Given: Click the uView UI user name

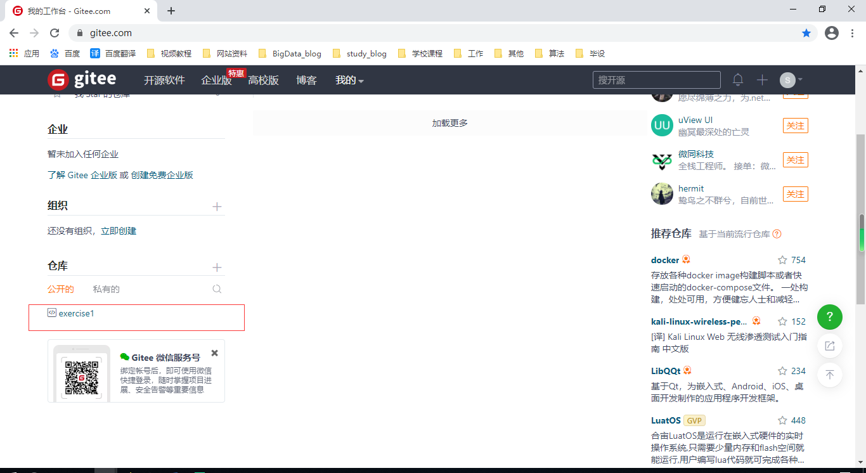Looking at the screenshot, I should pyautogui.click(x=695, y=120).
